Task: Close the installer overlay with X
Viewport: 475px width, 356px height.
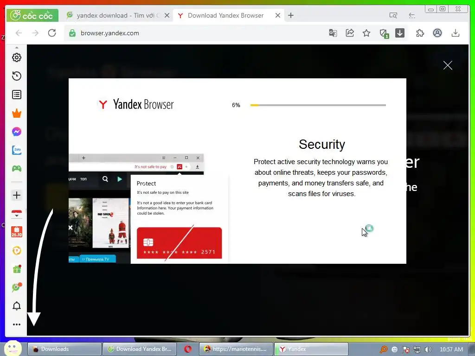Action: click(448, 65)
